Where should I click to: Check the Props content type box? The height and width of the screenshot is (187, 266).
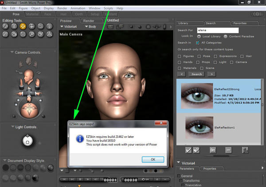click(x=198, y=62)
